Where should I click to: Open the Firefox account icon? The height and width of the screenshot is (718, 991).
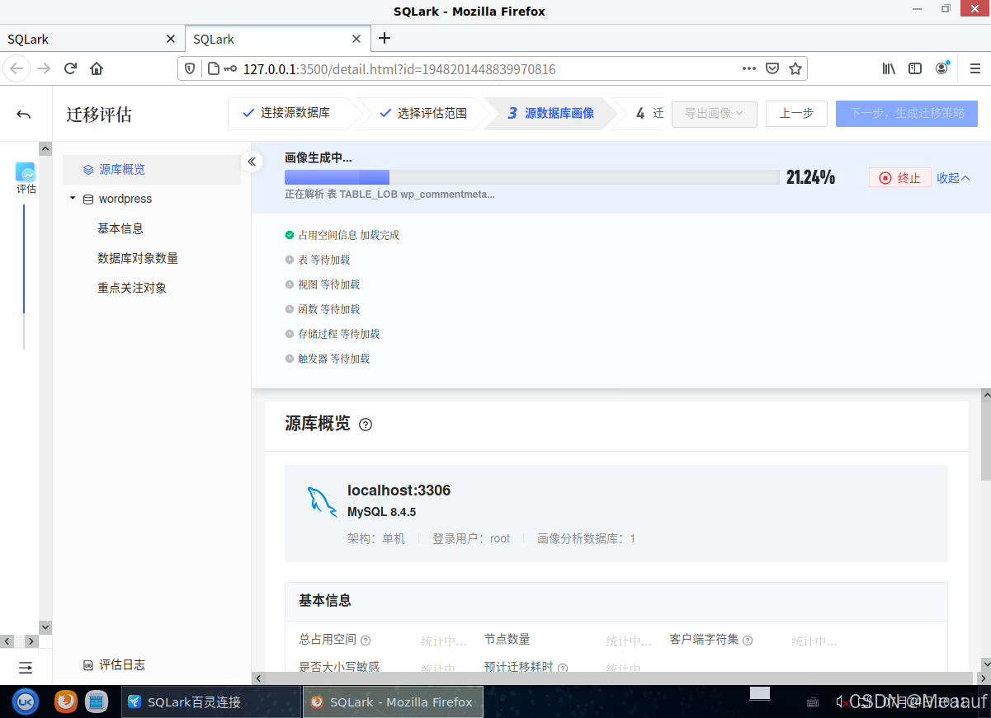pos(941,68)
